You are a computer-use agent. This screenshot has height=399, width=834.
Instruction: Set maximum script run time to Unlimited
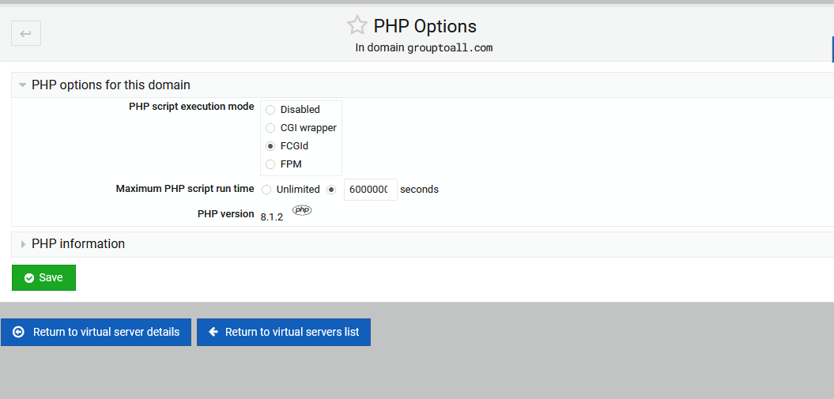click(266, 190)
